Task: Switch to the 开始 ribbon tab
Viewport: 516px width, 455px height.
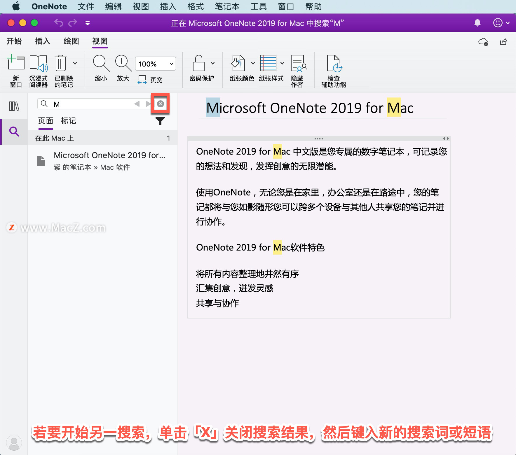Action: coord(14,41)
